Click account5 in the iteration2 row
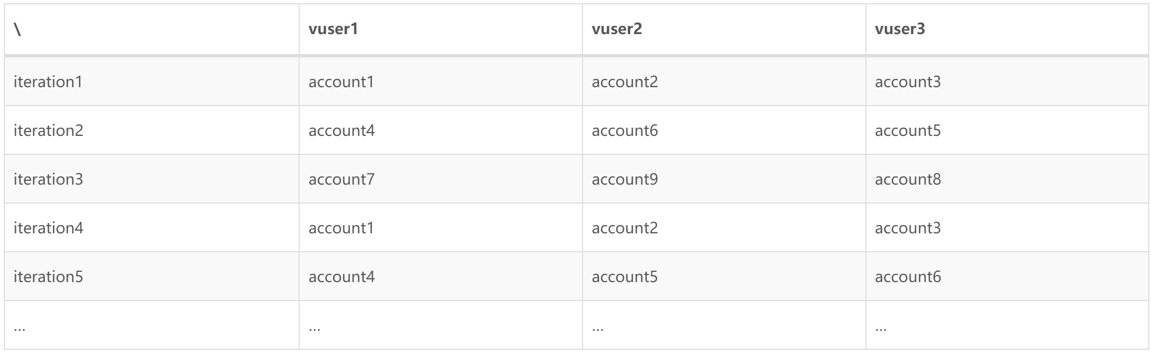 point(908,130)
